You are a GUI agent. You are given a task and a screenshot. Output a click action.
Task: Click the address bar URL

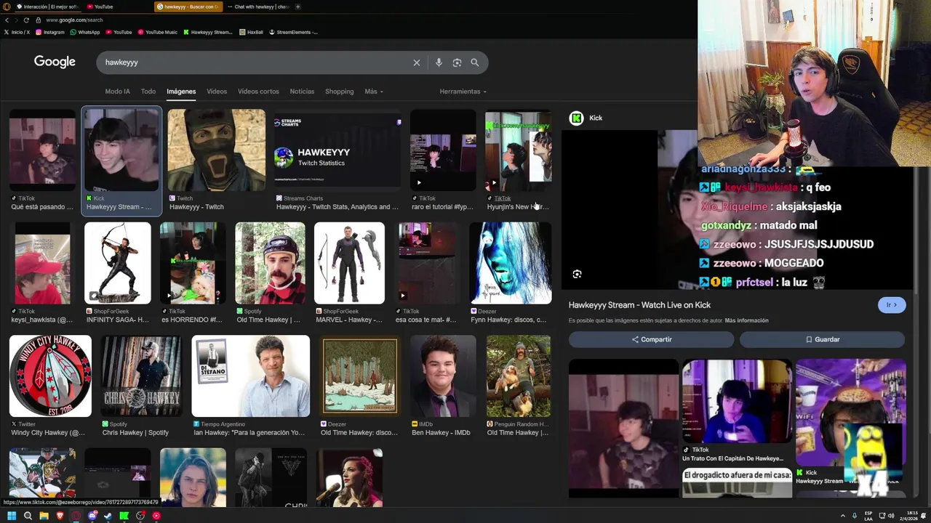coord(74,20)
